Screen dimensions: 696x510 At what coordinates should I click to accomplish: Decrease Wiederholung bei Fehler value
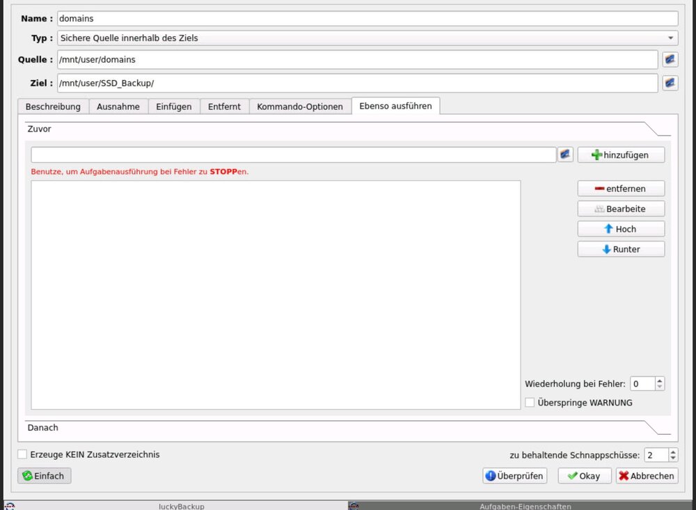coord(660,387)
